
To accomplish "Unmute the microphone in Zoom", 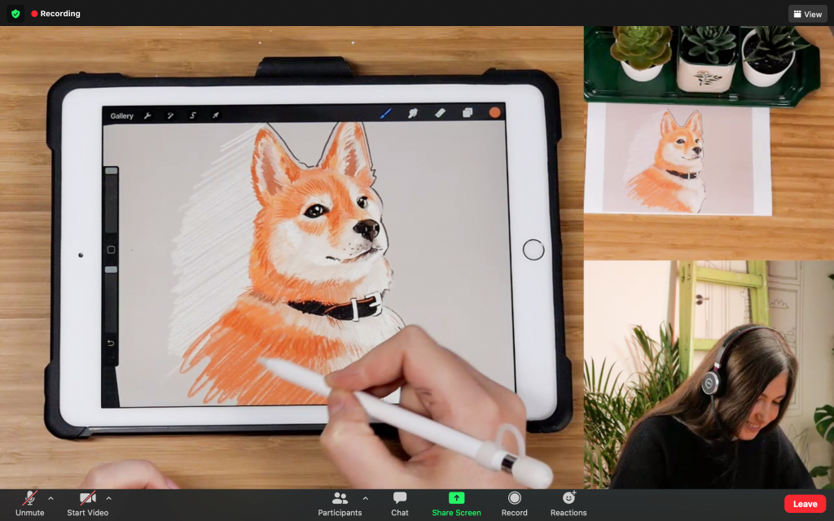I will tap(30, 503).
